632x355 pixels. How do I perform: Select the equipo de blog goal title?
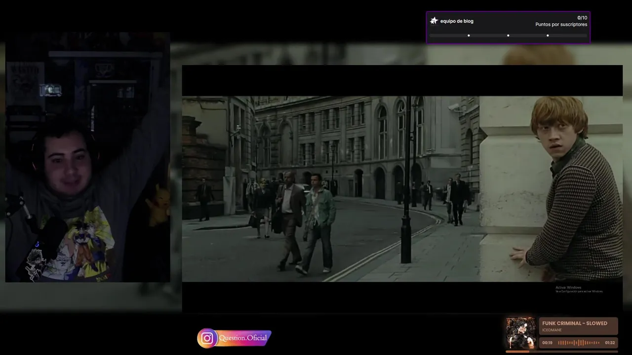[457, 21]
